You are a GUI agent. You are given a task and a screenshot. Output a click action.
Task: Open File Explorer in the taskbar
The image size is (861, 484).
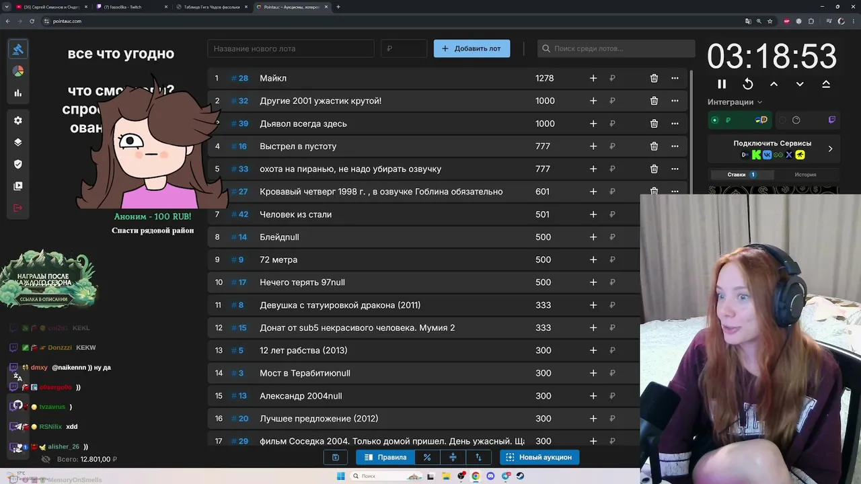click(x=446, y=476)
